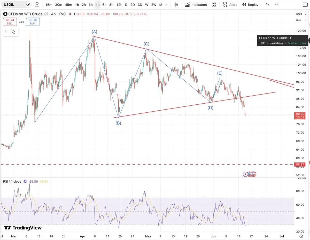Click the RSI 14 close indicator title

[x=12, y=182]
